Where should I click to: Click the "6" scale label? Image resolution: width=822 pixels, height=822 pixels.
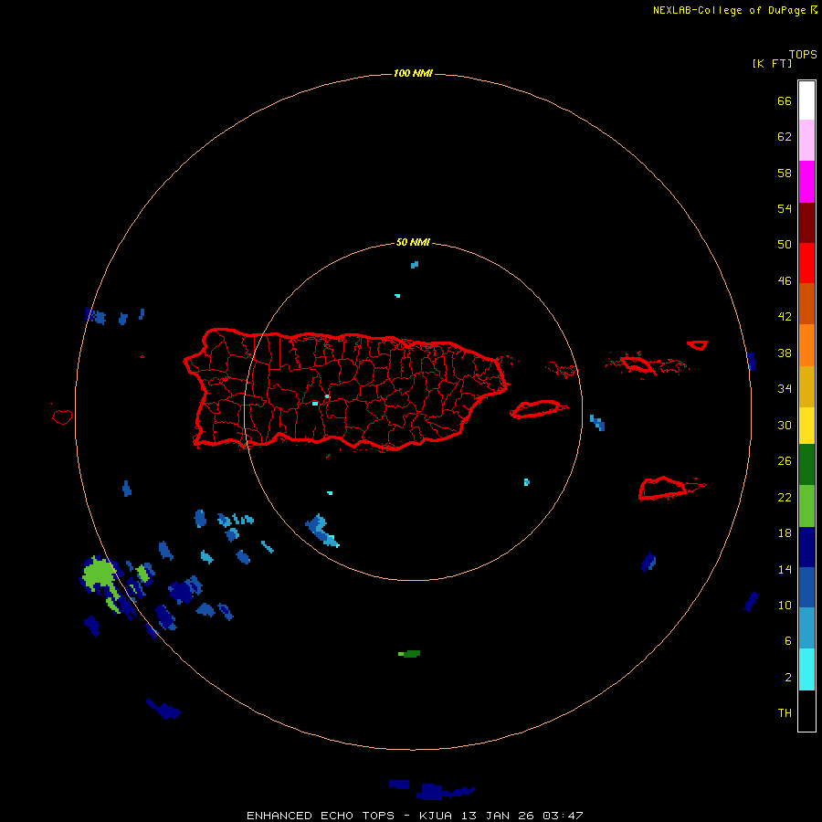click(x=788, y=640)
